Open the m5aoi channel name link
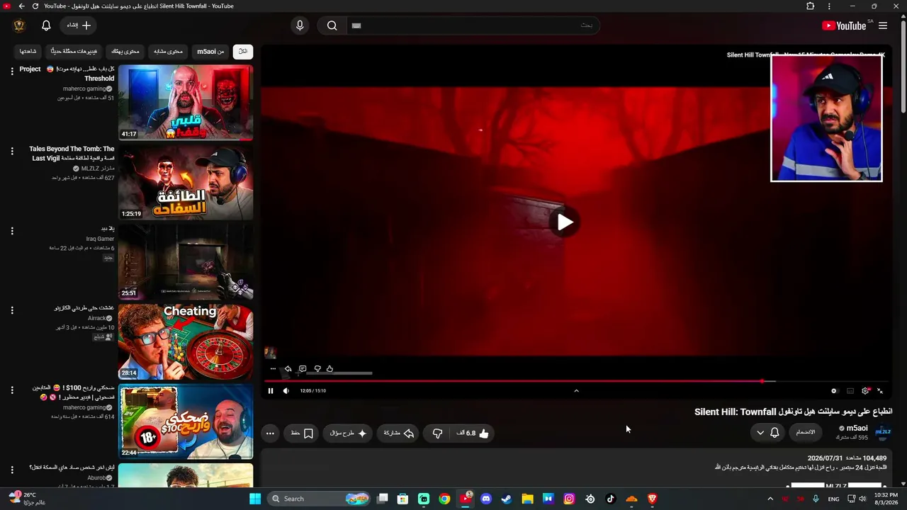This screenshot has width=907, height=510. coord(857,429)
